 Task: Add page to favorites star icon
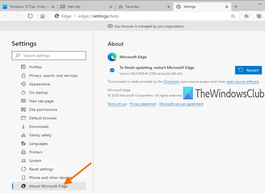click(x=233, y=16)
